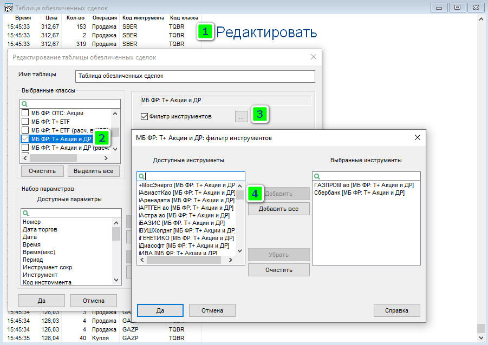Screen dimensions: 488x345
Task: Click Добавить все button
Action: (x=278, y=209)
